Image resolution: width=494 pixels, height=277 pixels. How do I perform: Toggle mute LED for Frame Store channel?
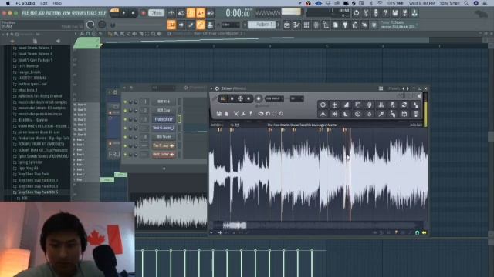125,120
